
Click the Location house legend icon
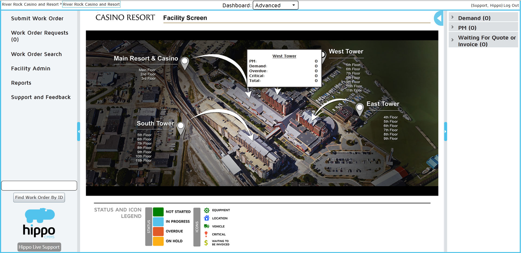(x=207, y=218)
